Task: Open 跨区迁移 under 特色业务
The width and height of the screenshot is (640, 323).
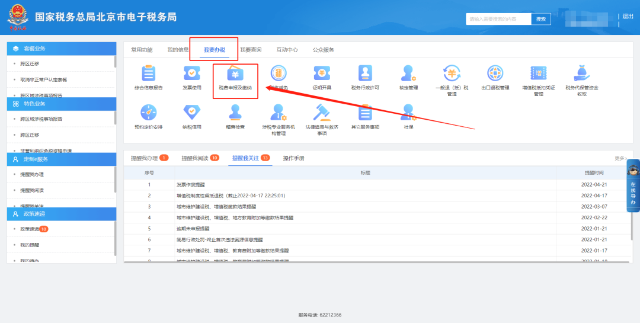Action: point(30,135)
